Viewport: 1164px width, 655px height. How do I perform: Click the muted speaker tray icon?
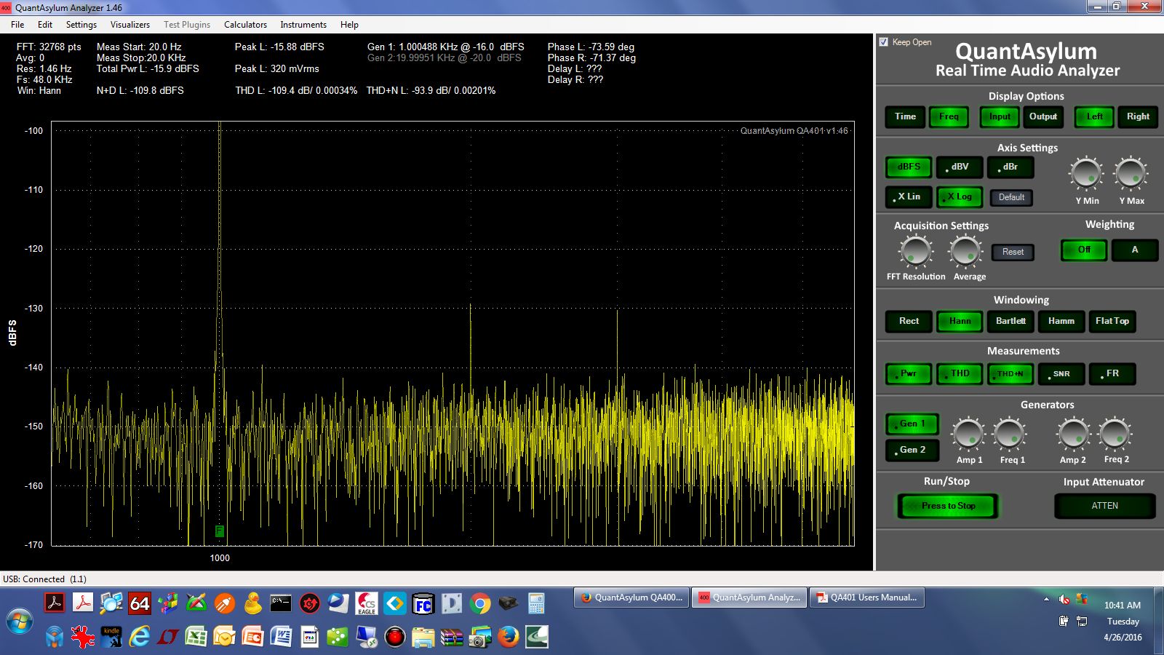pos(1064,599)
